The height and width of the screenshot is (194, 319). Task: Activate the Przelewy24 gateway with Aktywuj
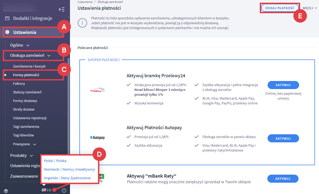(283, 85)
